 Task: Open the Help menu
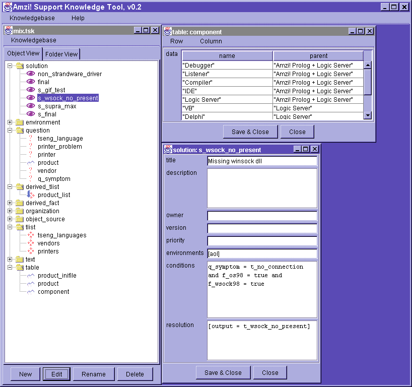point(78,18)
